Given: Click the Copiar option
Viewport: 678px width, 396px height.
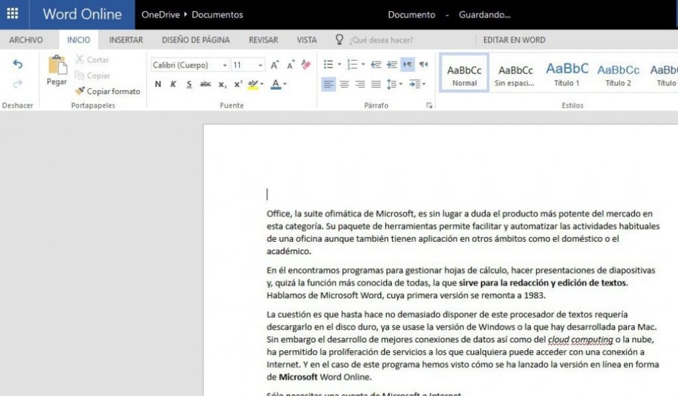Looking at the screenshot, I should (x=92, y=75).
